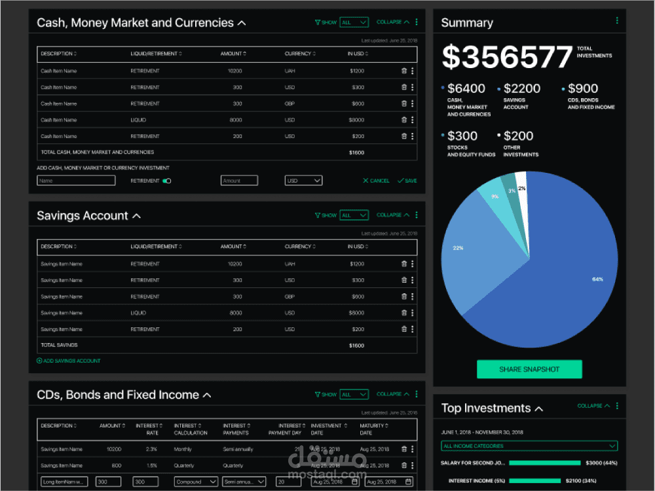This screenshot has width=655, height=491.
Task: Open the Savings Account section kebab menu
Action: coord(417,215)
